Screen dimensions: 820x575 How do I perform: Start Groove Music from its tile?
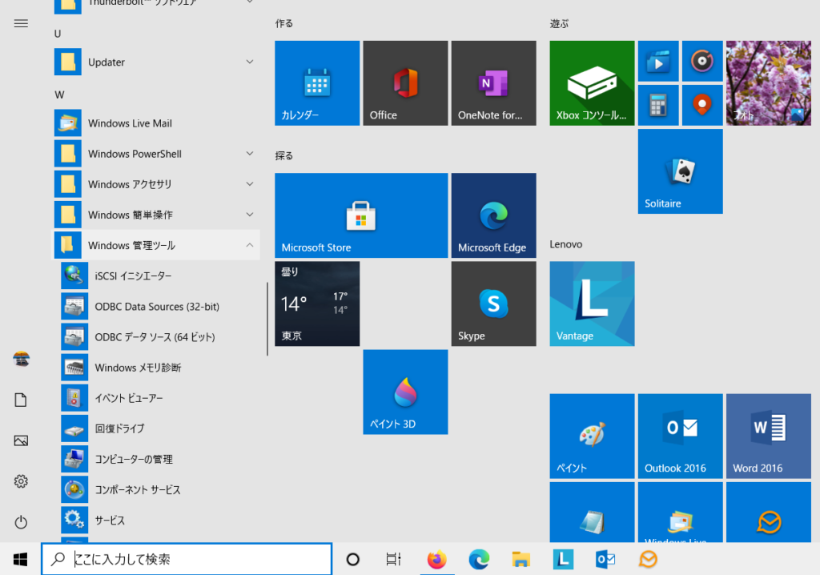click(702, 61)
